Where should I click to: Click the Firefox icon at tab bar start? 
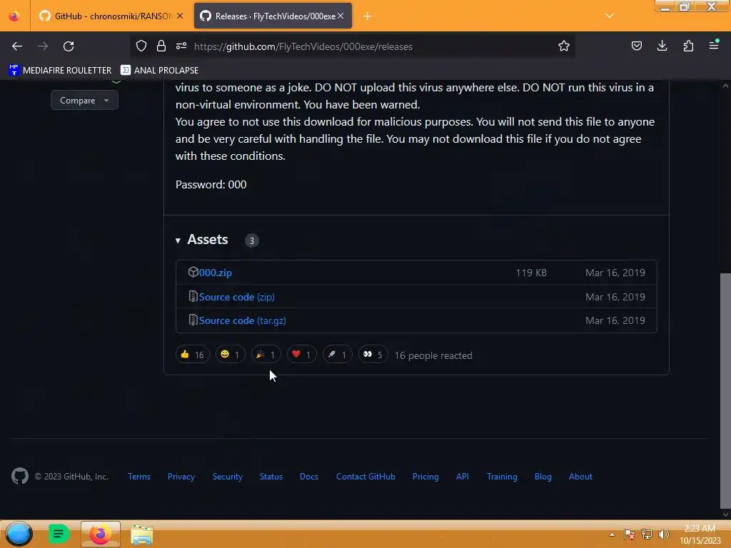(14, 16)
